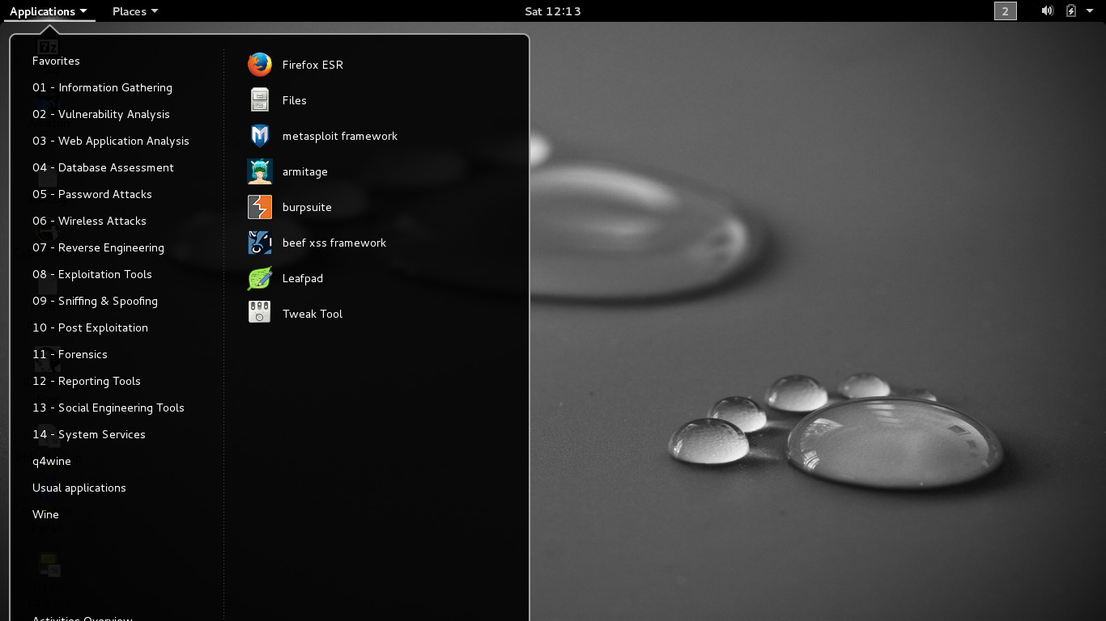
Task: Click the armitage application icon
Action: pos(260,171)
